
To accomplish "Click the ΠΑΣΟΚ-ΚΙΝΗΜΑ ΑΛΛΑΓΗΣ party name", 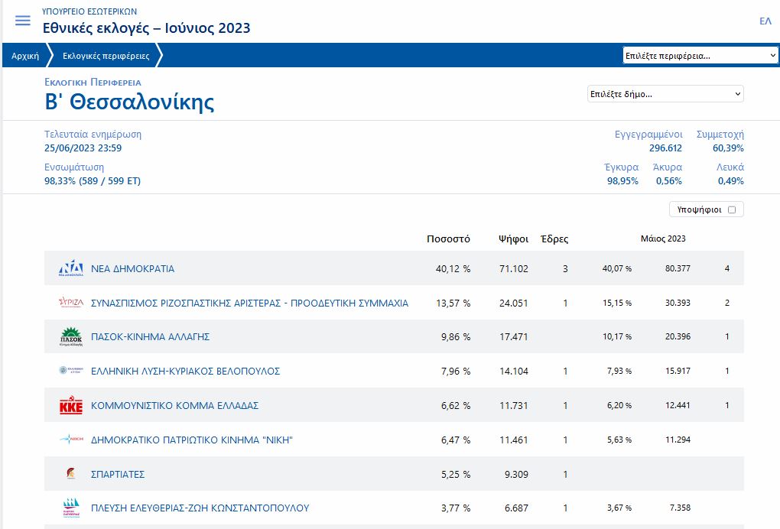I will click(150, 337).
